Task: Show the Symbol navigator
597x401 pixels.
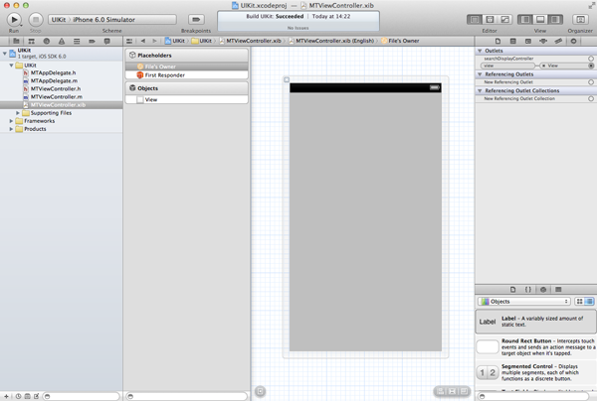Action: pyautogui.click(x=31, y=41)
